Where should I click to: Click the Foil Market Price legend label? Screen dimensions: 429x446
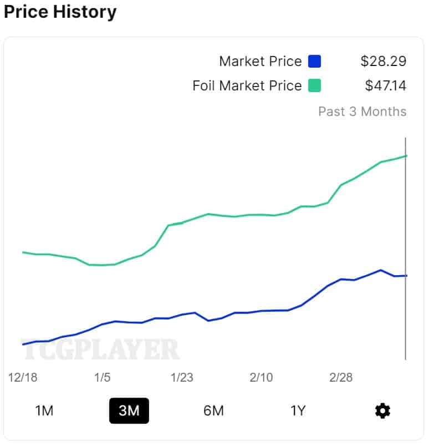tap(247, 86)
